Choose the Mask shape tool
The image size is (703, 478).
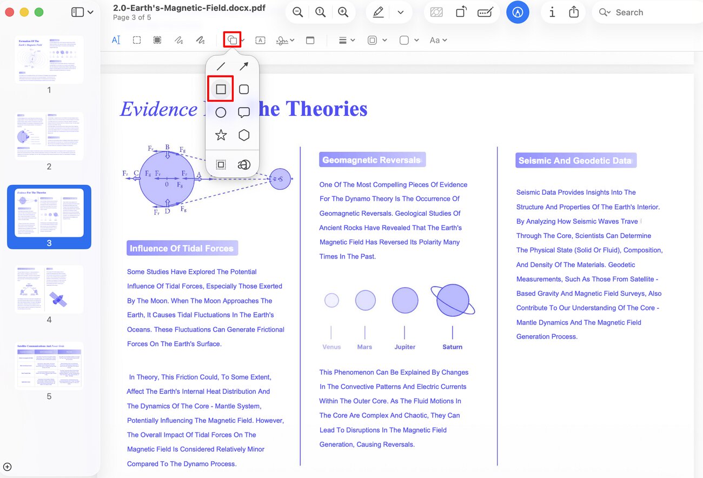point(221,165)
